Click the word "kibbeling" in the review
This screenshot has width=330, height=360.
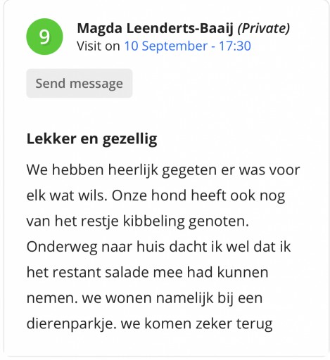click(x=154, y=221)
